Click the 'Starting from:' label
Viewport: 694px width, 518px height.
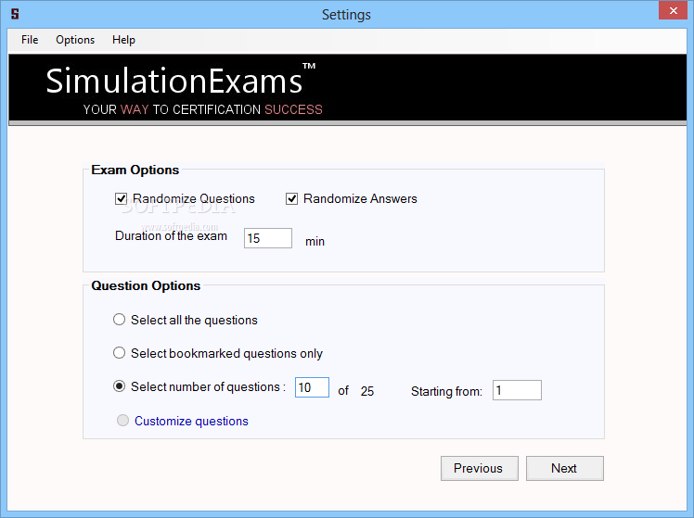click(446, 392)
